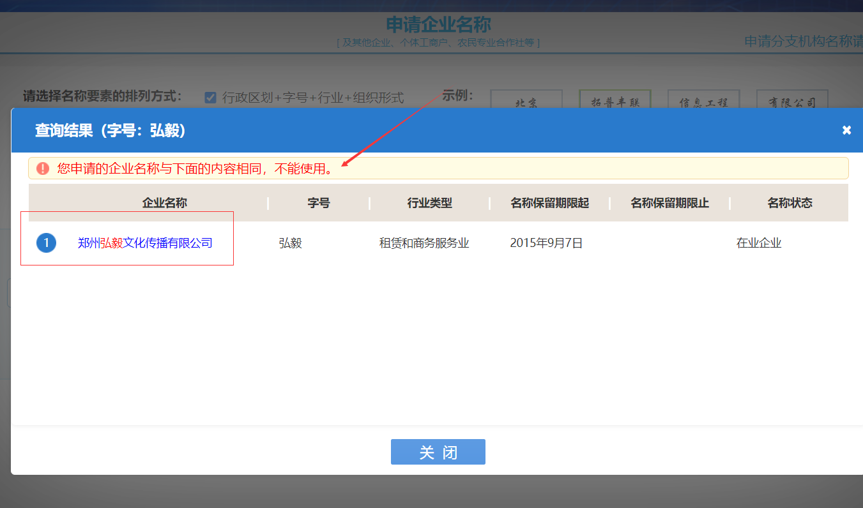Click the 字号 column header
863x508 pixels.
318,203
